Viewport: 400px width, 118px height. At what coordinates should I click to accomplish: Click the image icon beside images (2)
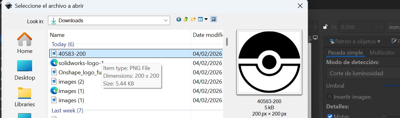[54, 82]
